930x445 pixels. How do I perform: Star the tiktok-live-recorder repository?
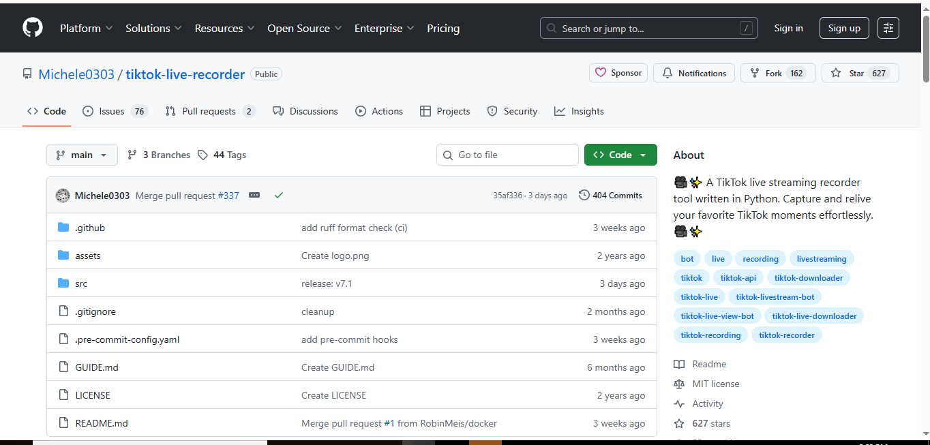tap(860, 73)
